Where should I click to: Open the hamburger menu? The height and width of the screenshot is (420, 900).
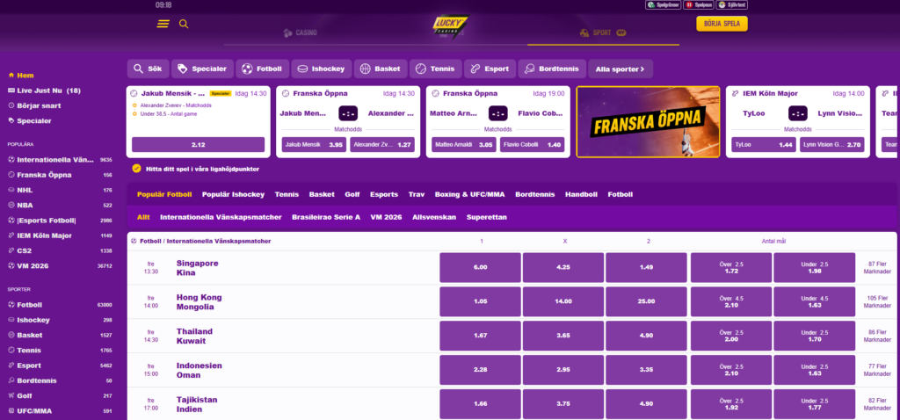(x=163, y=24)
